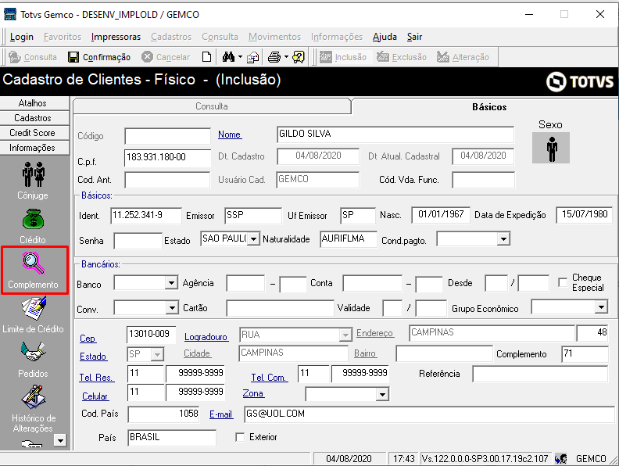Image resolution: width=619 pixels, height=466 pixels.
Task: Toggle the Cheque Especial checkbox
Action: [x=563, y=283]
